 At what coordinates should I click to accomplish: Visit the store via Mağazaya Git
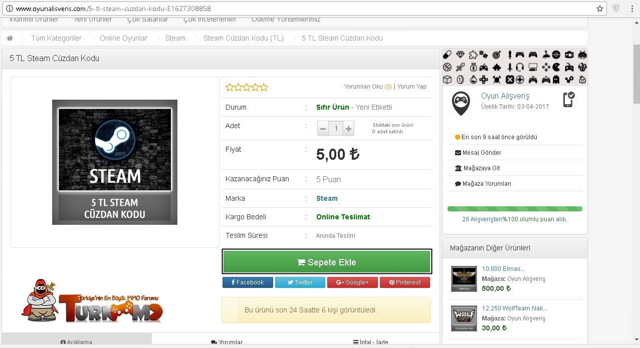[x=477, y=168]
